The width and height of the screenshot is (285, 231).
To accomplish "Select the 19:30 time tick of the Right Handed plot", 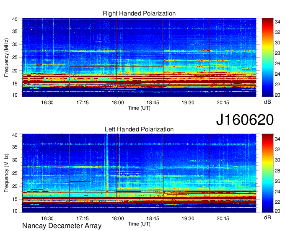I will coord(188,103).
